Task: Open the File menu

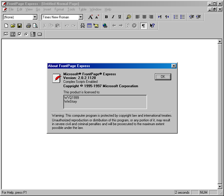Action: (x=11, y=9)
